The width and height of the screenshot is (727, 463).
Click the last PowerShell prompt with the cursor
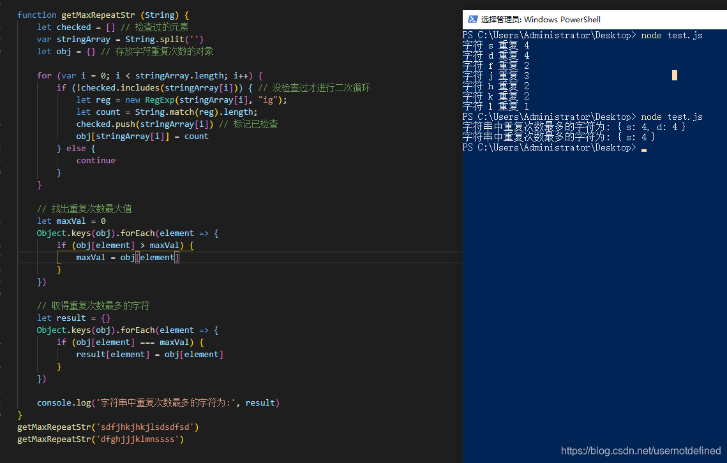[x=554, y=147]
